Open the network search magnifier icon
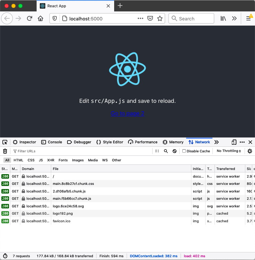 coord(166,151)
